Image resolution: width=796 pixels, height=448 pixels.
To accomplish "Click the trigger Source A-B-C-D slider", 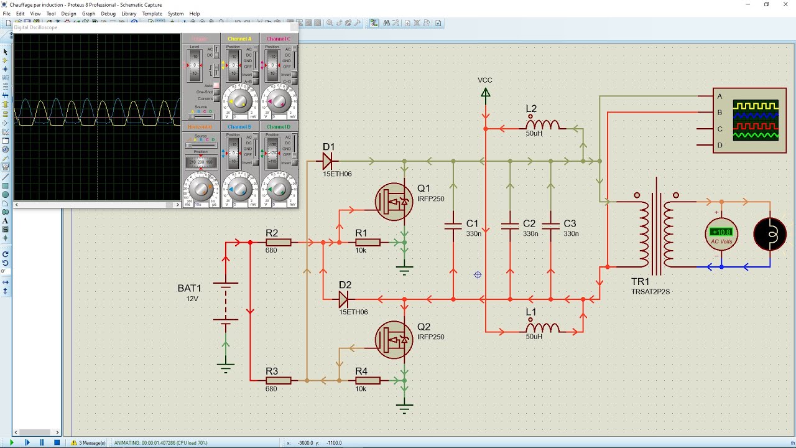I will click(200, 116).
